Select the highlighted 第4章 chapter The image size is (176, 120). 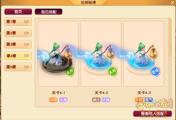click(18, 56)
